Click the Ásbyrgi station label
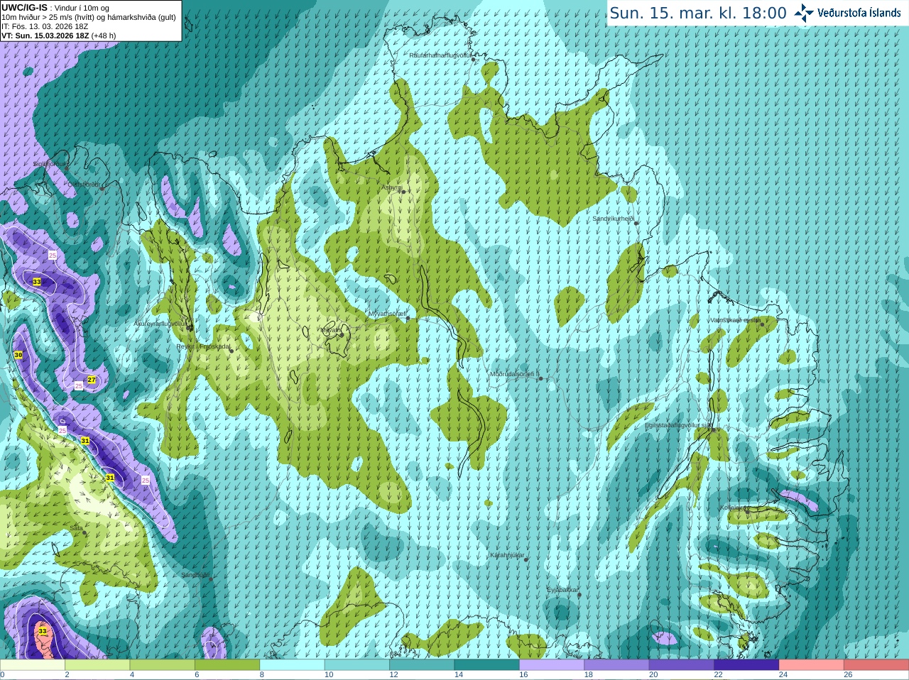 392,187
